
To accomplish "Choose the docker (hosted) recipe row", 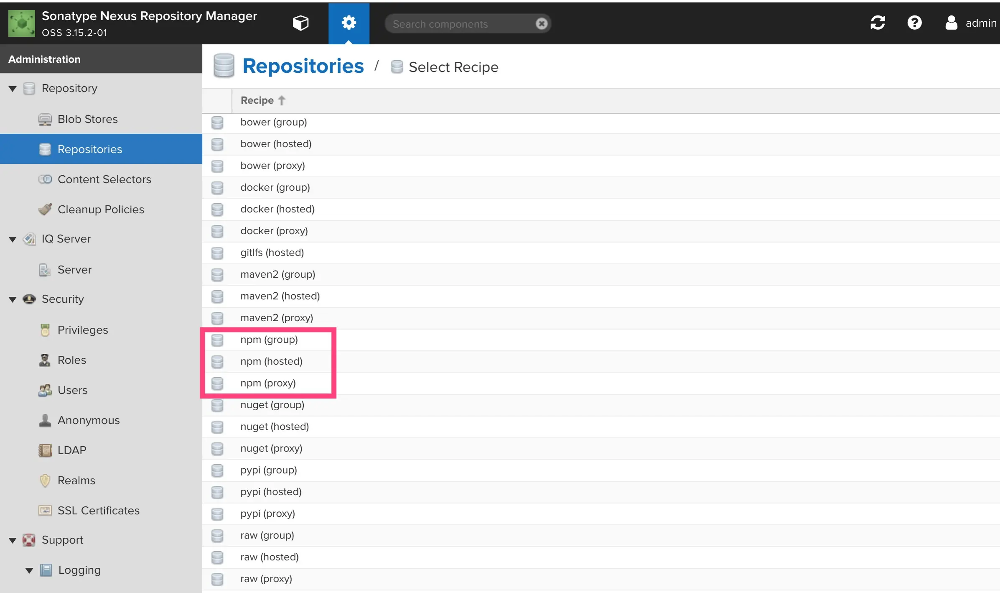I will 277,209.
